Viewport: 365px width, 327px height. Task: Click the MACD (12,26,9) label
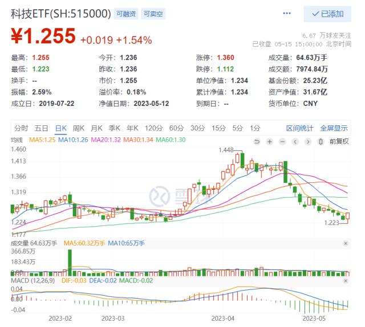(33, 280)
